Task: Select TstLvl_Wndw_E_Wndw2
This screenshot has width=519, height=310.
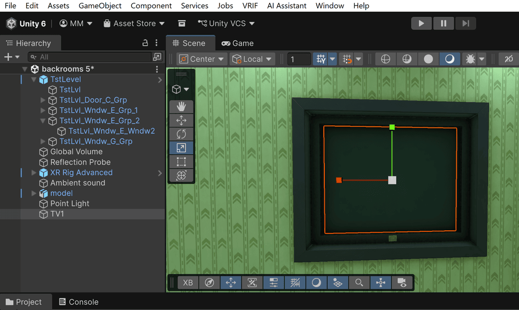Action: [x=112, y=131]
